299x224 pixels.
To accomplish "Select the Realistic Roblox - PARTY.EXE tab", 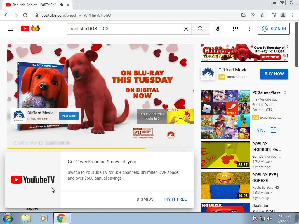I will (34, 5).
